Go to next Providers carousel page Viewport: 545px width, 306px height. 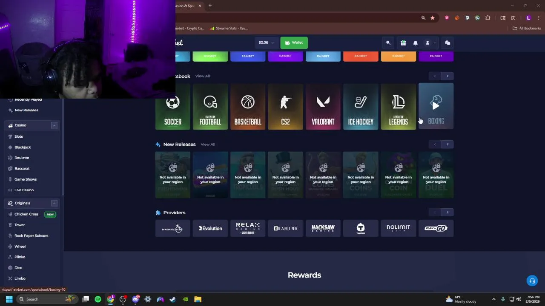447,212
